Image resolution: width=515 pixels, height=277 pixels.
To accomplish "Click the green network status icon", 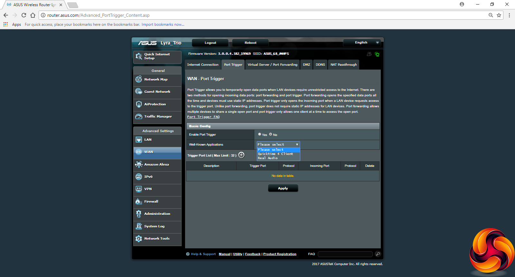I will (x=377, y=54).
